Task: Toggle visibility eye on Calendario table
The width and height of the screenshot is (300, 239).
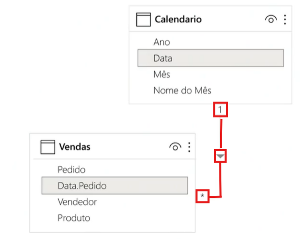Action: pos(271,19)
